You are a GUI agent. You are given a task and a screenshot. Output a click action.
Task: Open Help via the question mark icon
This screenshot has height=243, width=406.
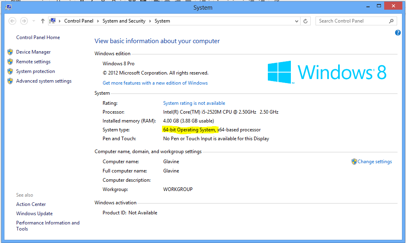(398, 33)
